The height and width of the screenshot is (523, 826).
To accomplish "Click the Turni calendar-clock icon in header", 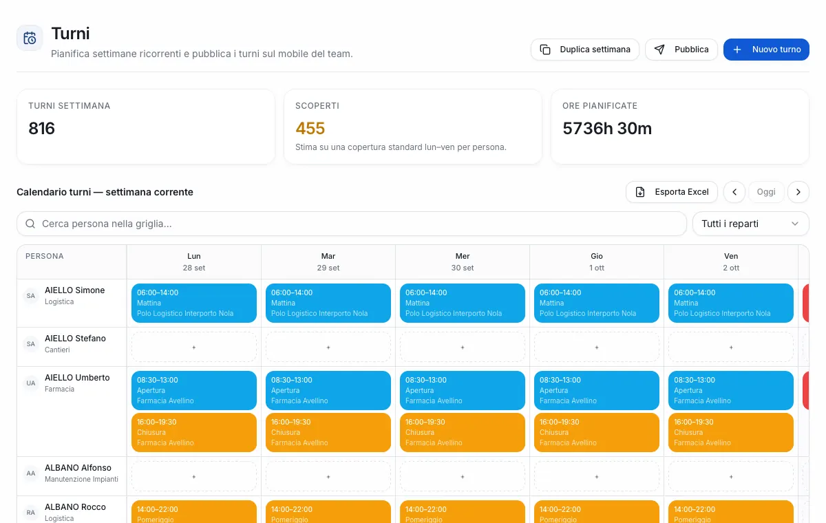I will 30,38.
